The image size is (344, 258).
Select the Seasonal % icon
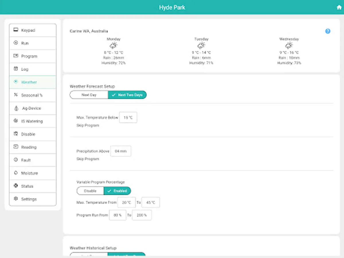tap(15, 95)
